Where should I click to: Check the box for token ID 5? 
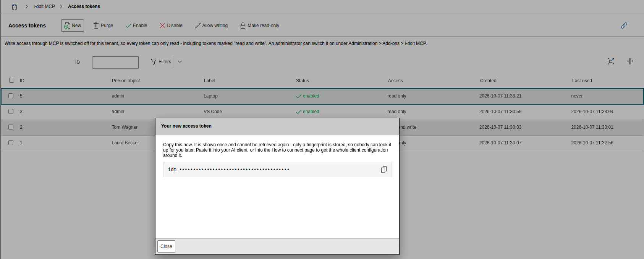point(11,96)
